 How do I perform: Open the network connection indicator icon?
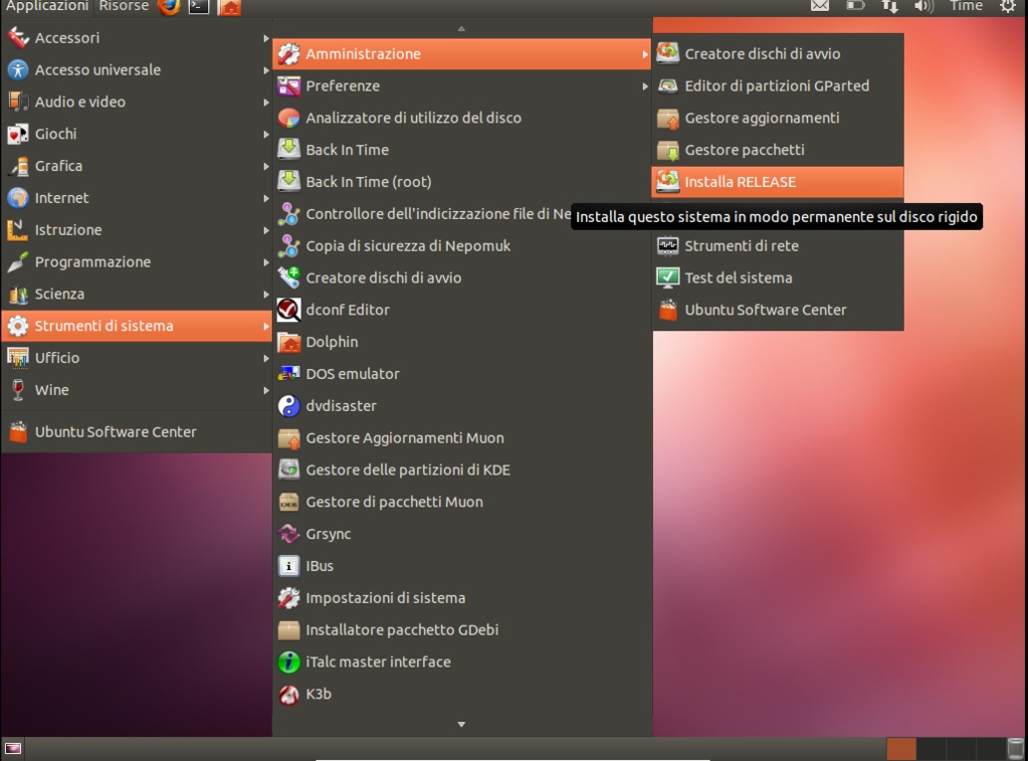(890, 6)
